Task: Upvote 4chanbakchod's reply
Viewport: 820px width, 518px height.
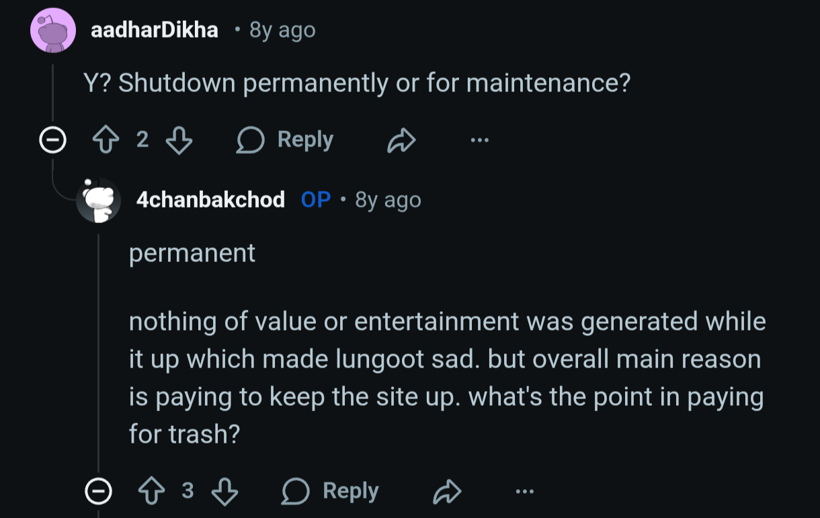Action: click(151, 492)
